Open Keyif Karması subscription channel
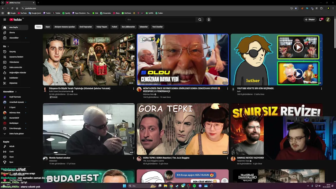The width and height of the screenshot is (336, 189). (15, 97)
